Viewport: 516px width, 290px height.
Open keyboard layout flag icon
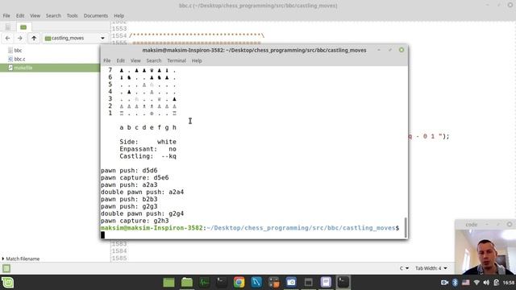coord(466,283)
